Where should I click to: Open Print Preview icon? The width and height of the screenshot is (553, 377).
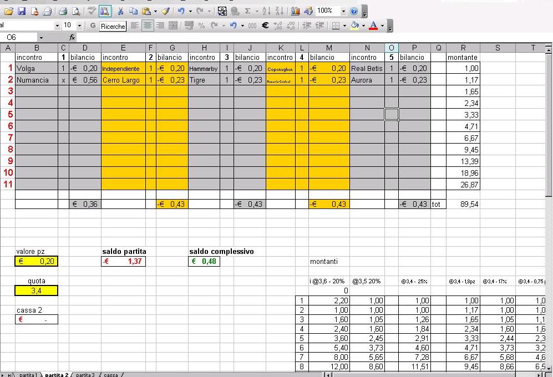pos(76,11)
